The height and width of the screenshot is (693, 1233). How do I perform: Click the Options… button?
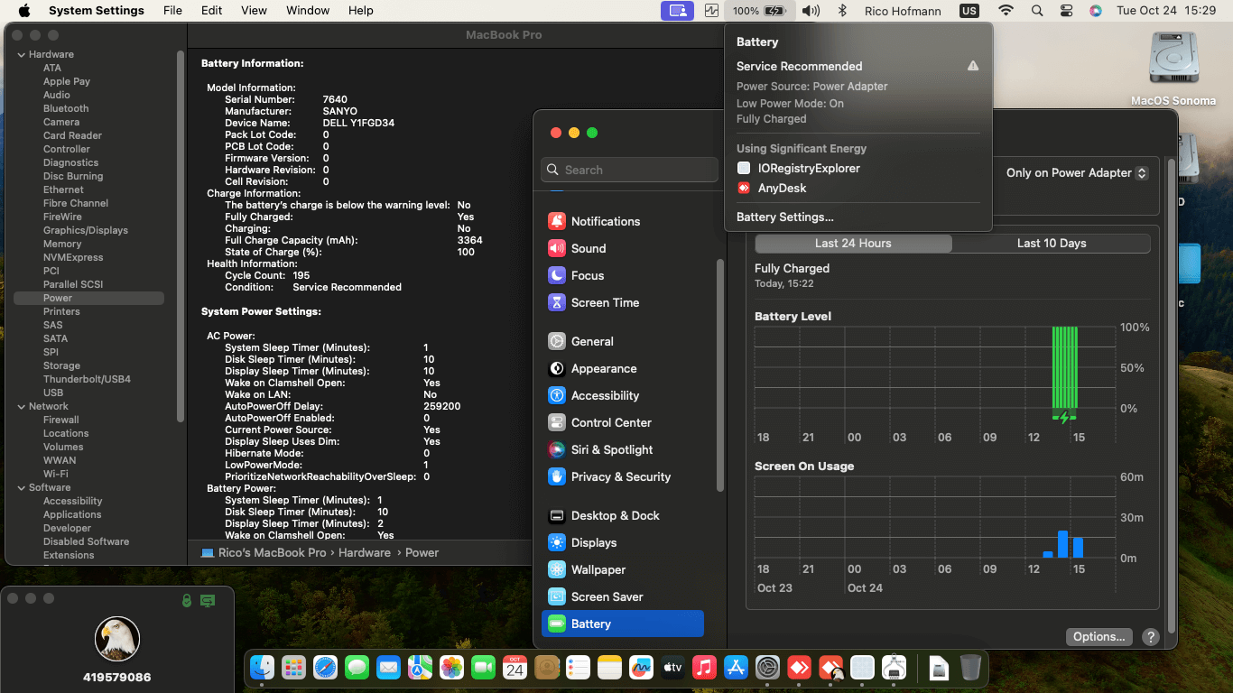(1099, 636)
